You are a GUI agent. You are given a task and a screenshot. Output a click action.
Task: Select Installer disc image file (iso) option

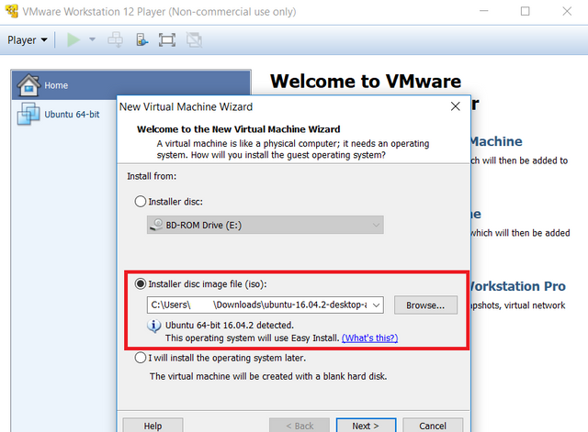141,283
